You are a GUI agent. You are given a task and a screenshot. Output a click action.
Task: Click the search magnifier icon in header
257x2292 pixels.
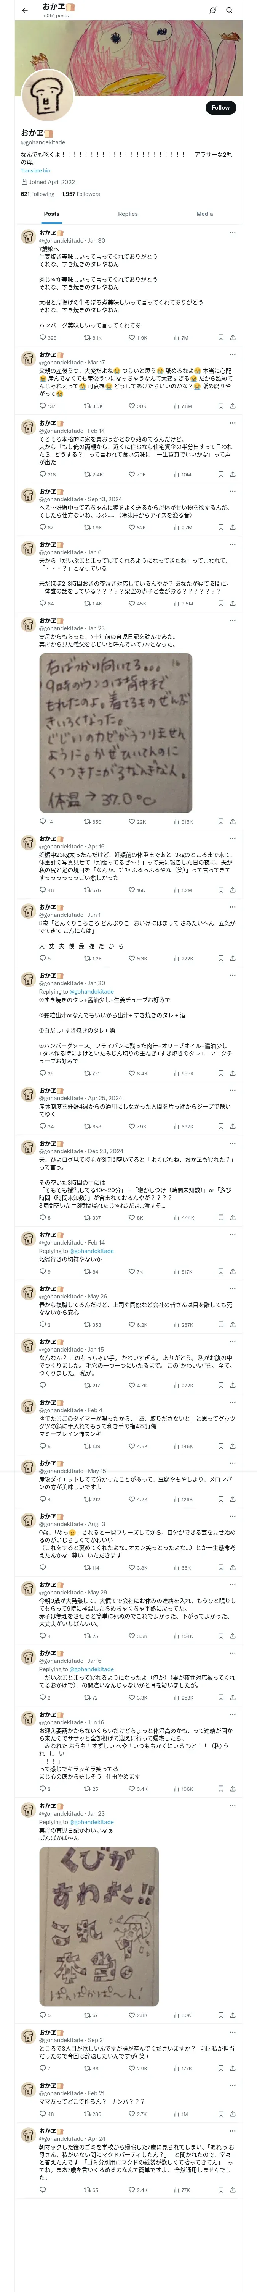coord(230,11)
